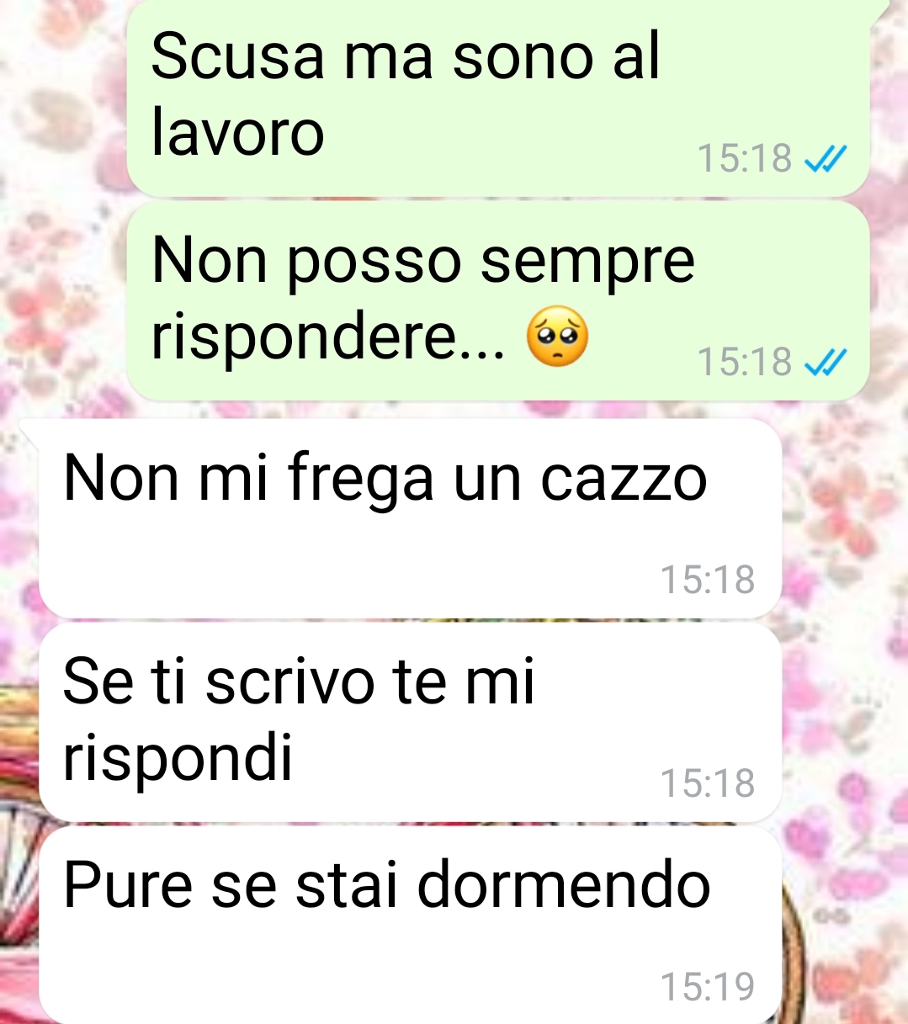Tap the pleading face emoji

click(557, 337)
